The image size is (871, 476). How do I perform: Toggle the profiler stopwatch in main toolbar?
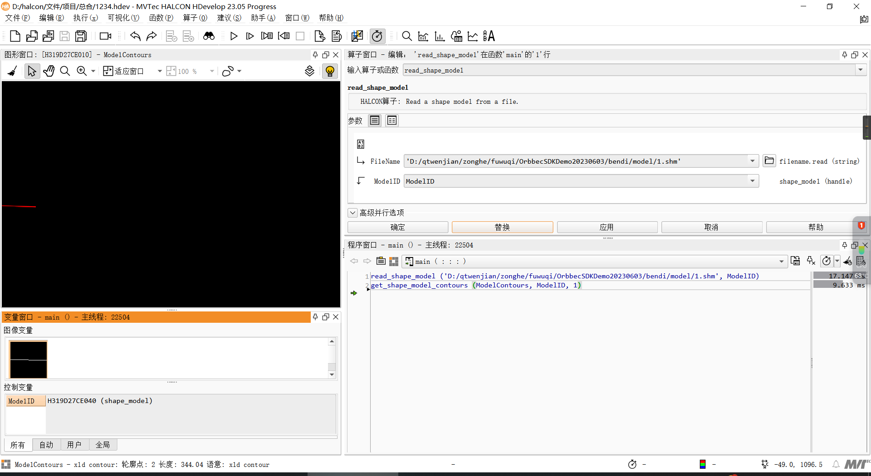(377, 36)
